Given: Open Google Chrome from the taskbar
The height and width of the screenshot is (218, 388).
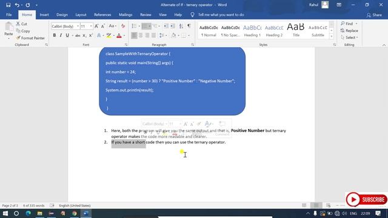Looking at the screenshot, I should [x=74, y=213].
